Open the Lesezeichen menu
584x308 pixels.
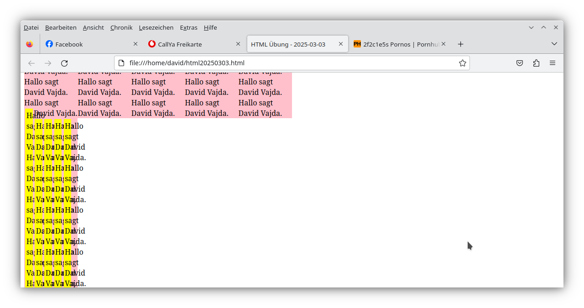click(x=156, y=27)
